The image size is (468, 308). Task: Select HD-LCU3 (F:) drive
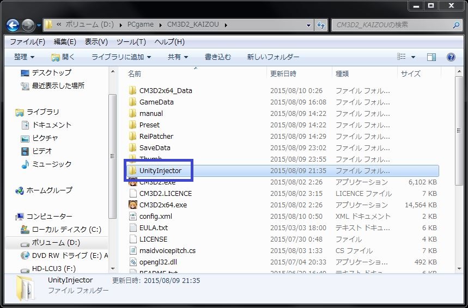tap(48, 269)
